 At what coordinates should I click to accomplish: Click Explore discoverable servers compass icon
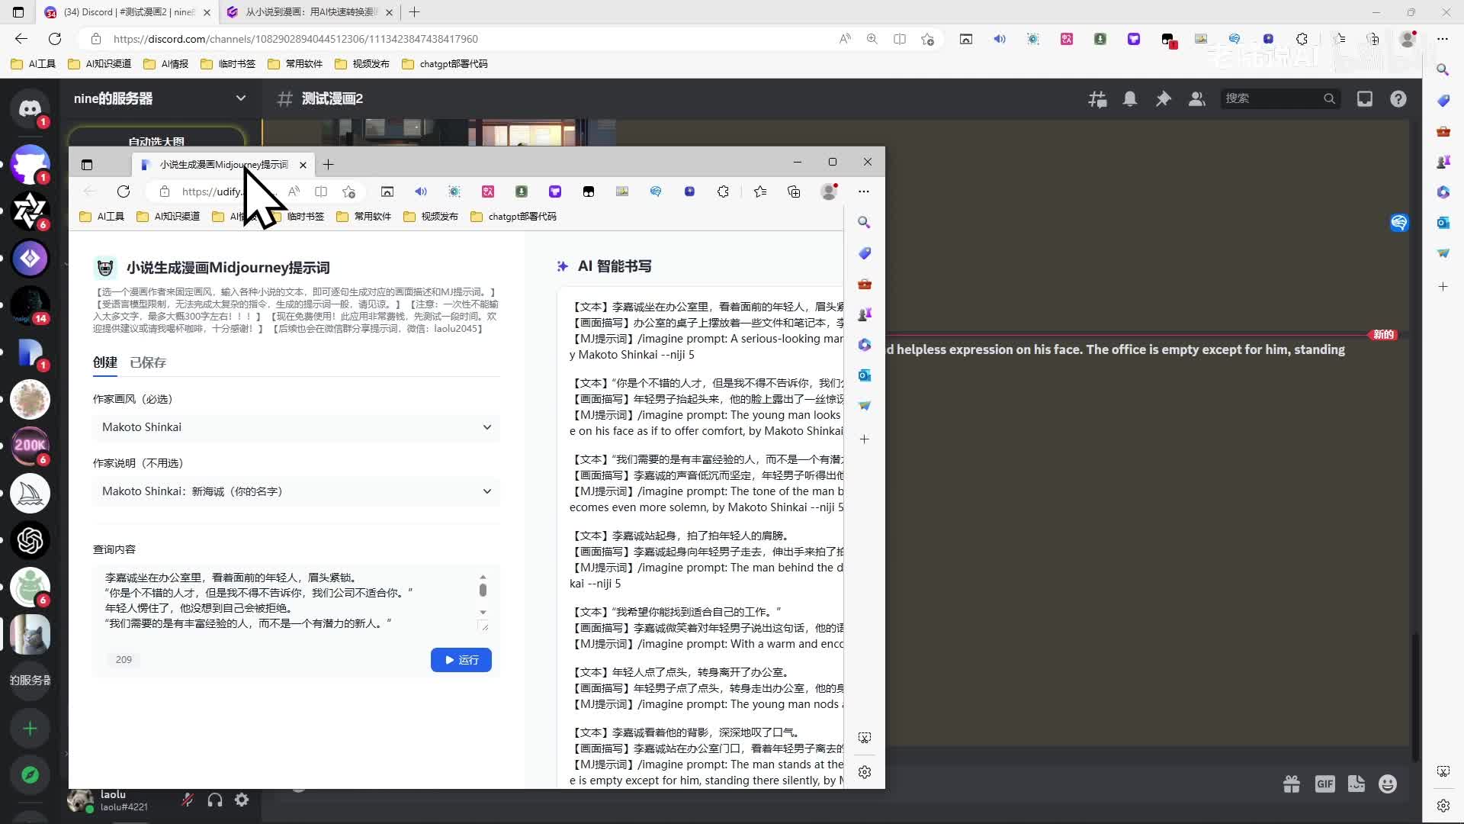point(30,774)
